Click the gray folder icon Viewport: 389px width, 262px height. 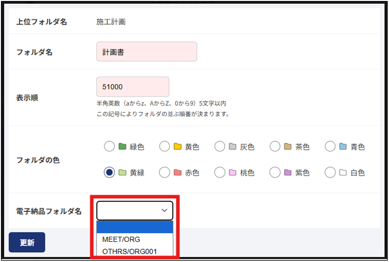232,147
